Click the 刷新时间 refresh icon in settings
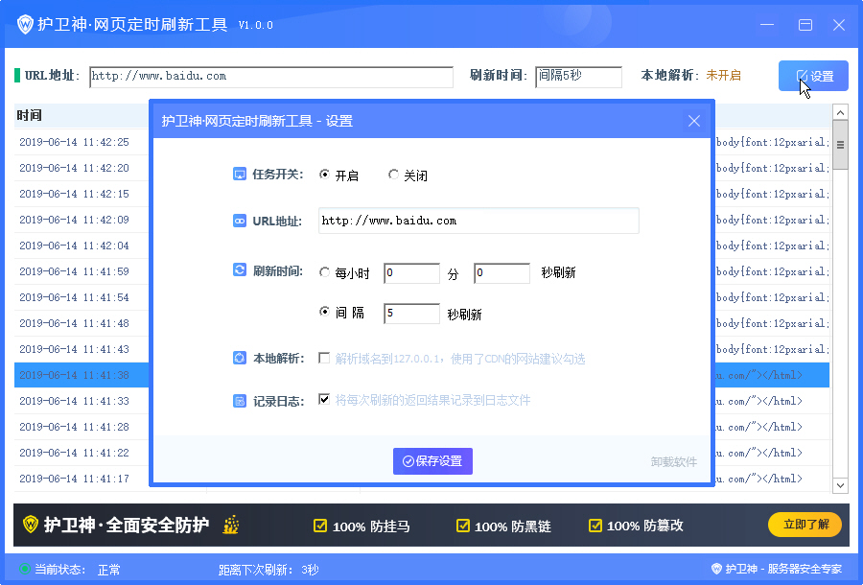This screenshot has width=863, height=585. pos(240,270)
